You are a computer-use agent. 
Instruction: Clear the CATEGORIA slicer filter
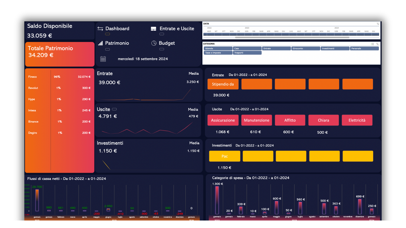tap(377, 44)
